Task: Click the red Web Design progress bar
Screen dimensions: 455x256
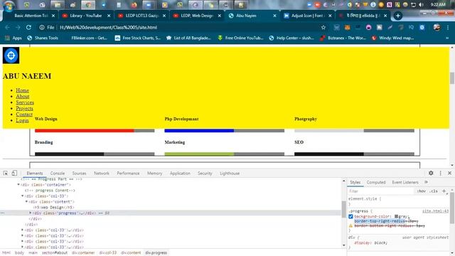Action: coord(85,131)
